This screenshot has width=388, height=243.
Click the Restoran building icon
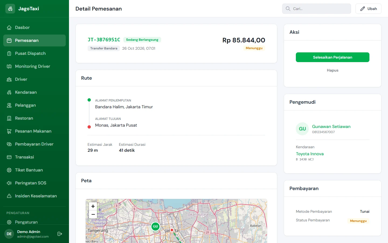tap(9, 118)
